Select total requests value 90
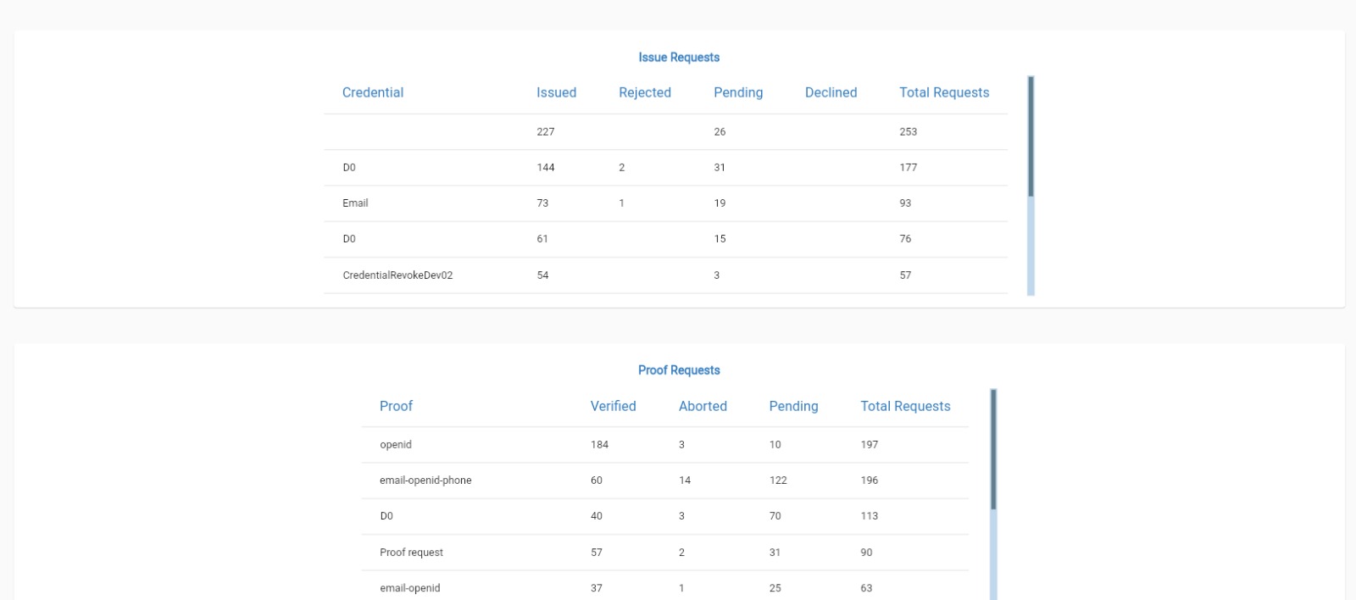Image resolution: width=1356 pixels, height=600 pixels. pyautogui.click(x=866, y=552)
